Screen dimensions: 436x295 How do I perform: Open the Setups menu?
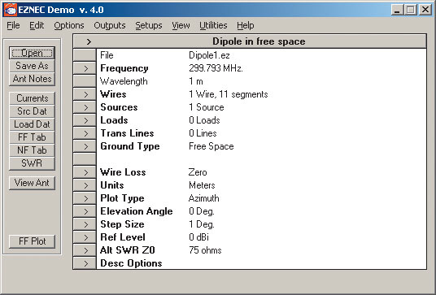[x=149, y=25]
